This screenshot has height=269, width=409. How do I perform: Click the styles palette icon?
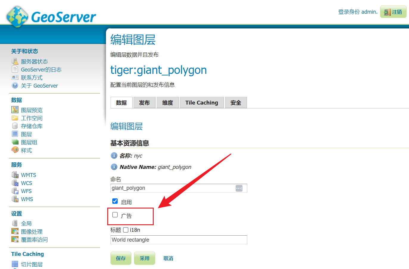pos(15,150)
